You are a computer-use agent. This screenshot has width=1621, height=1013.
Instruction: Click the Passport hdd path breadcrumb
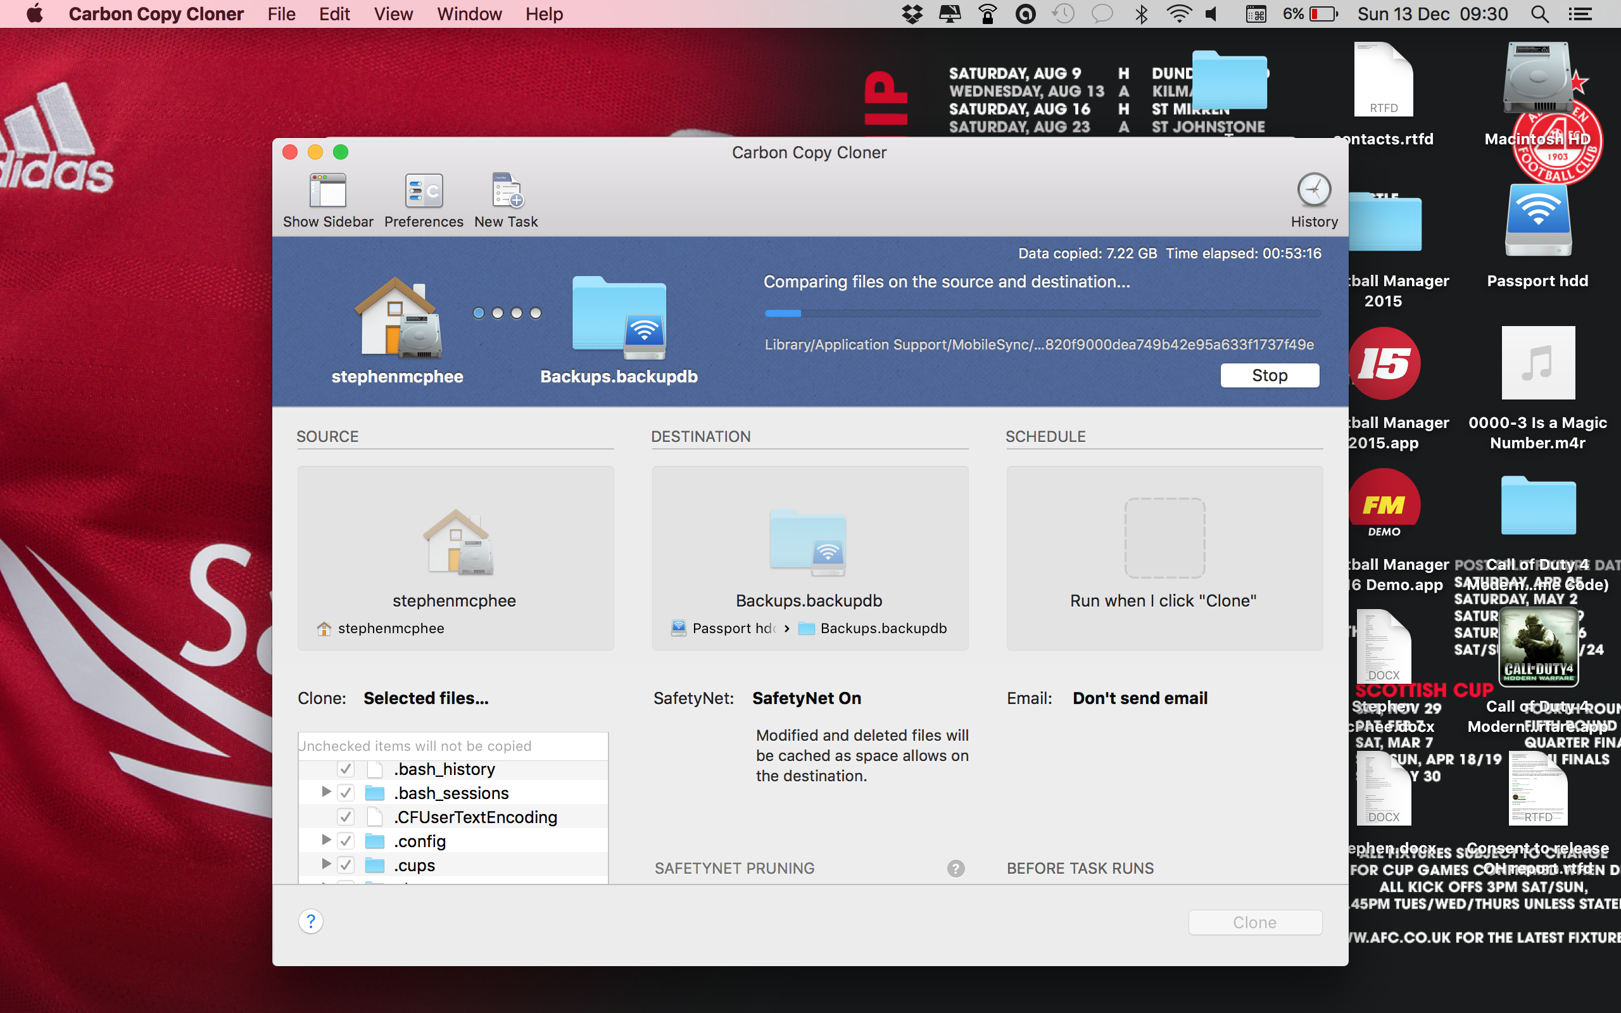(724, 629)
